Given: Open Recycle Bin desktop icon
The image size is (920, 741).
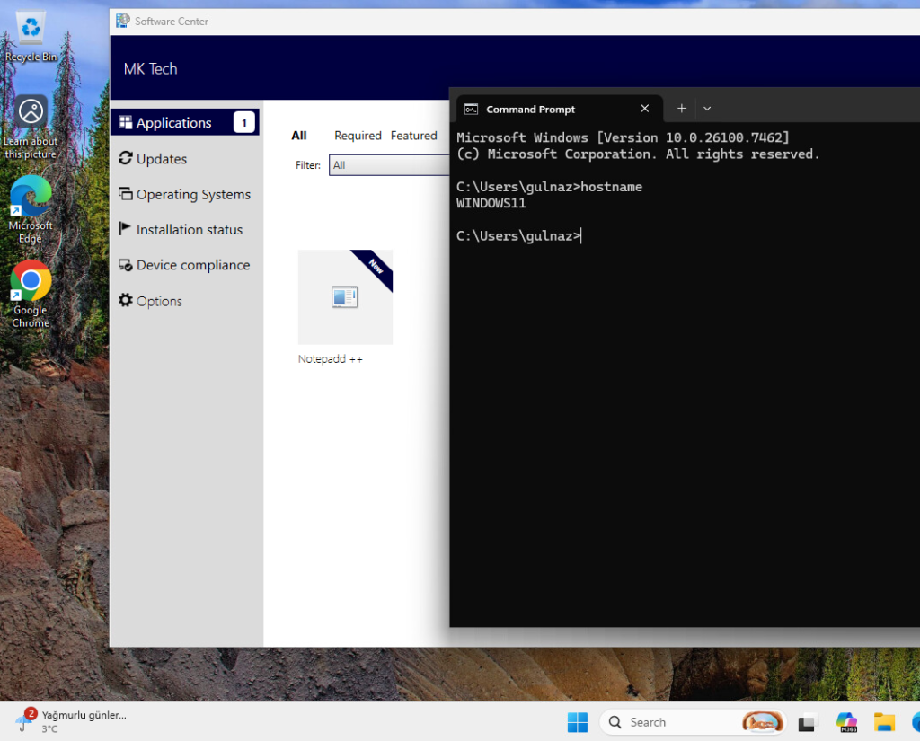Looking at the screenshot, I should point(31,36).
